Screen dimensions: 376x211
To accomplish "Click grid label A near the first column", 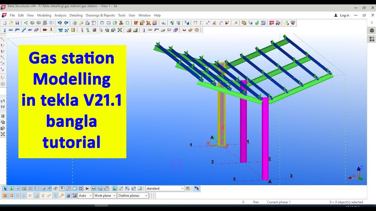I will tap(212, 137).
